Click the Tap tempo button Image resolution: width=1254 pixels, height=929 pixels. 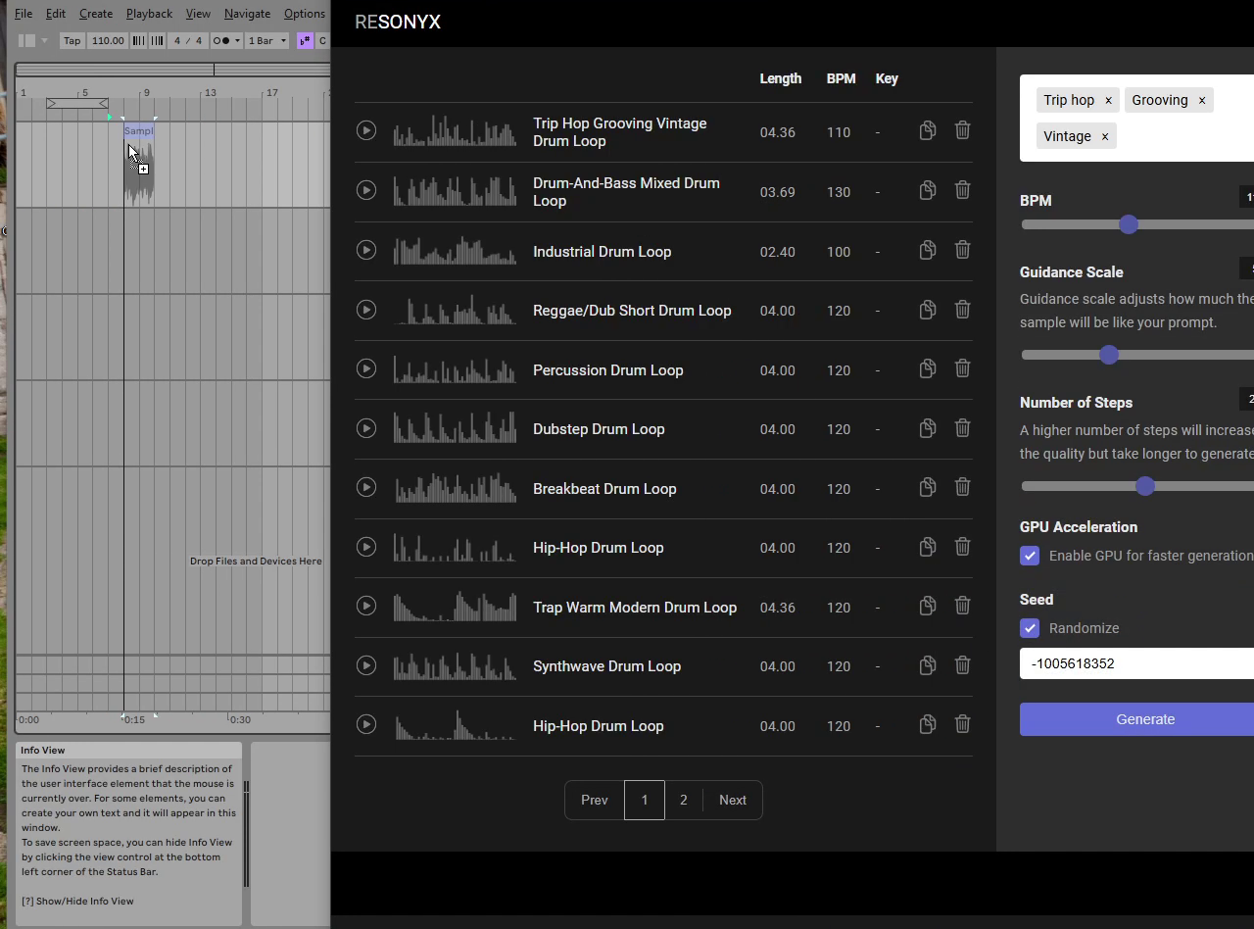point(72,40)
